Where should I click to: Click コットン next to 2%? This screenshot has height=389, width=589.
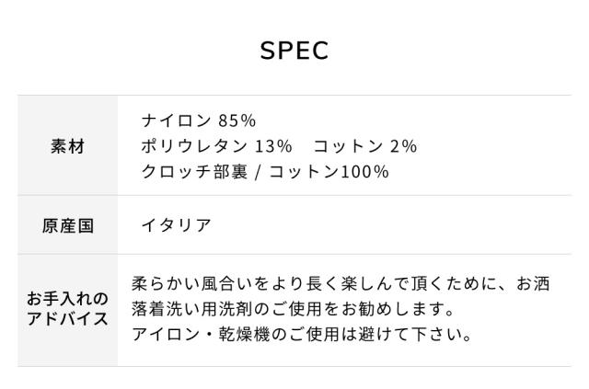click(x=350, y=146)
